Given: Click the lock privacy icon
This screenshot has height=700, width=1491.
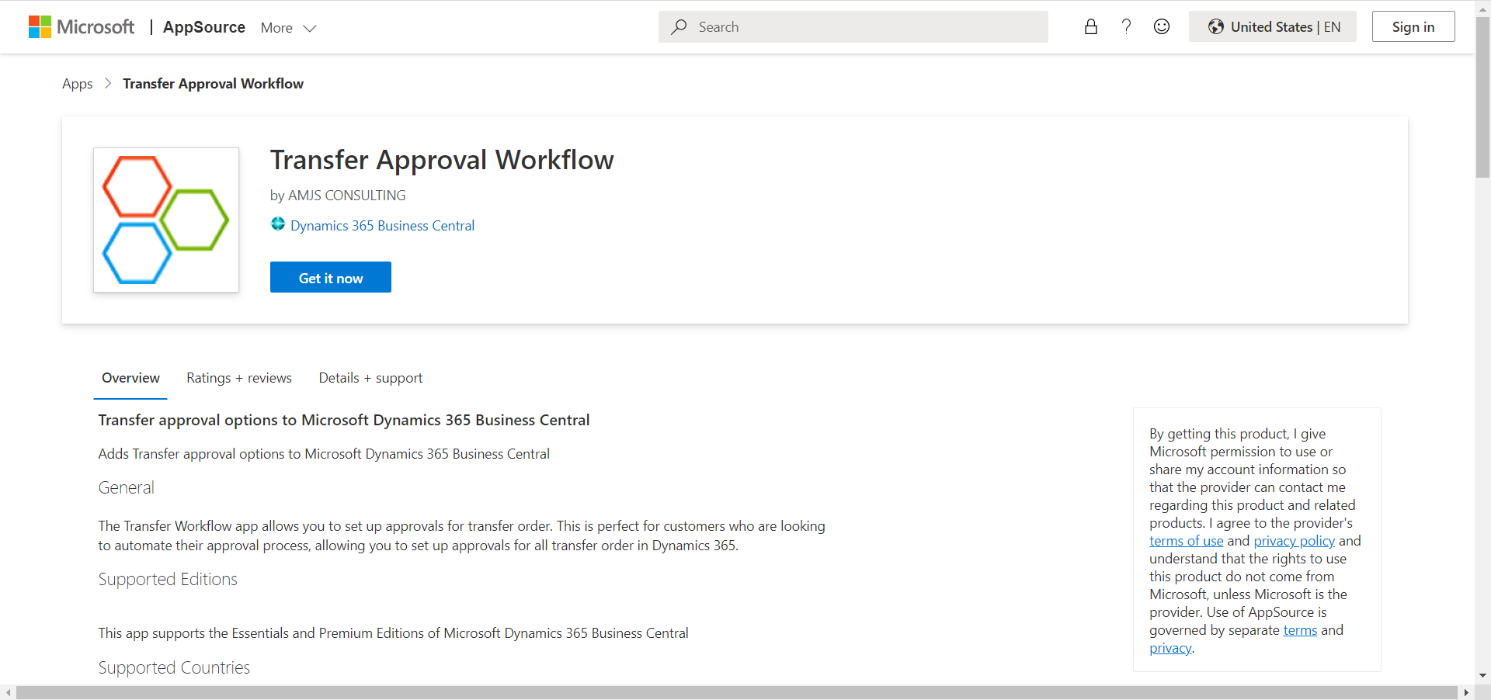Looking at the screenshot, I should (1091, 27).
